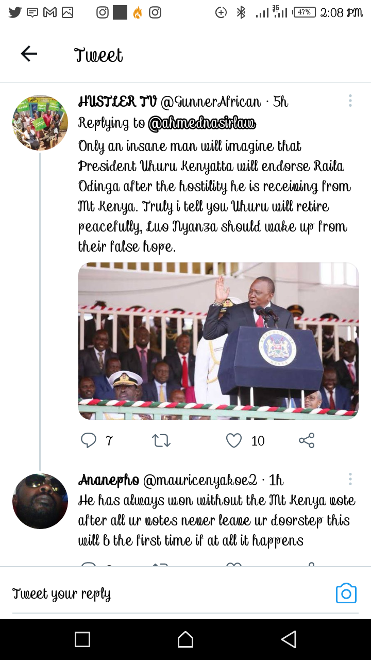Open the @ahmednasirlaw mention link

click(x=202, y=123)
